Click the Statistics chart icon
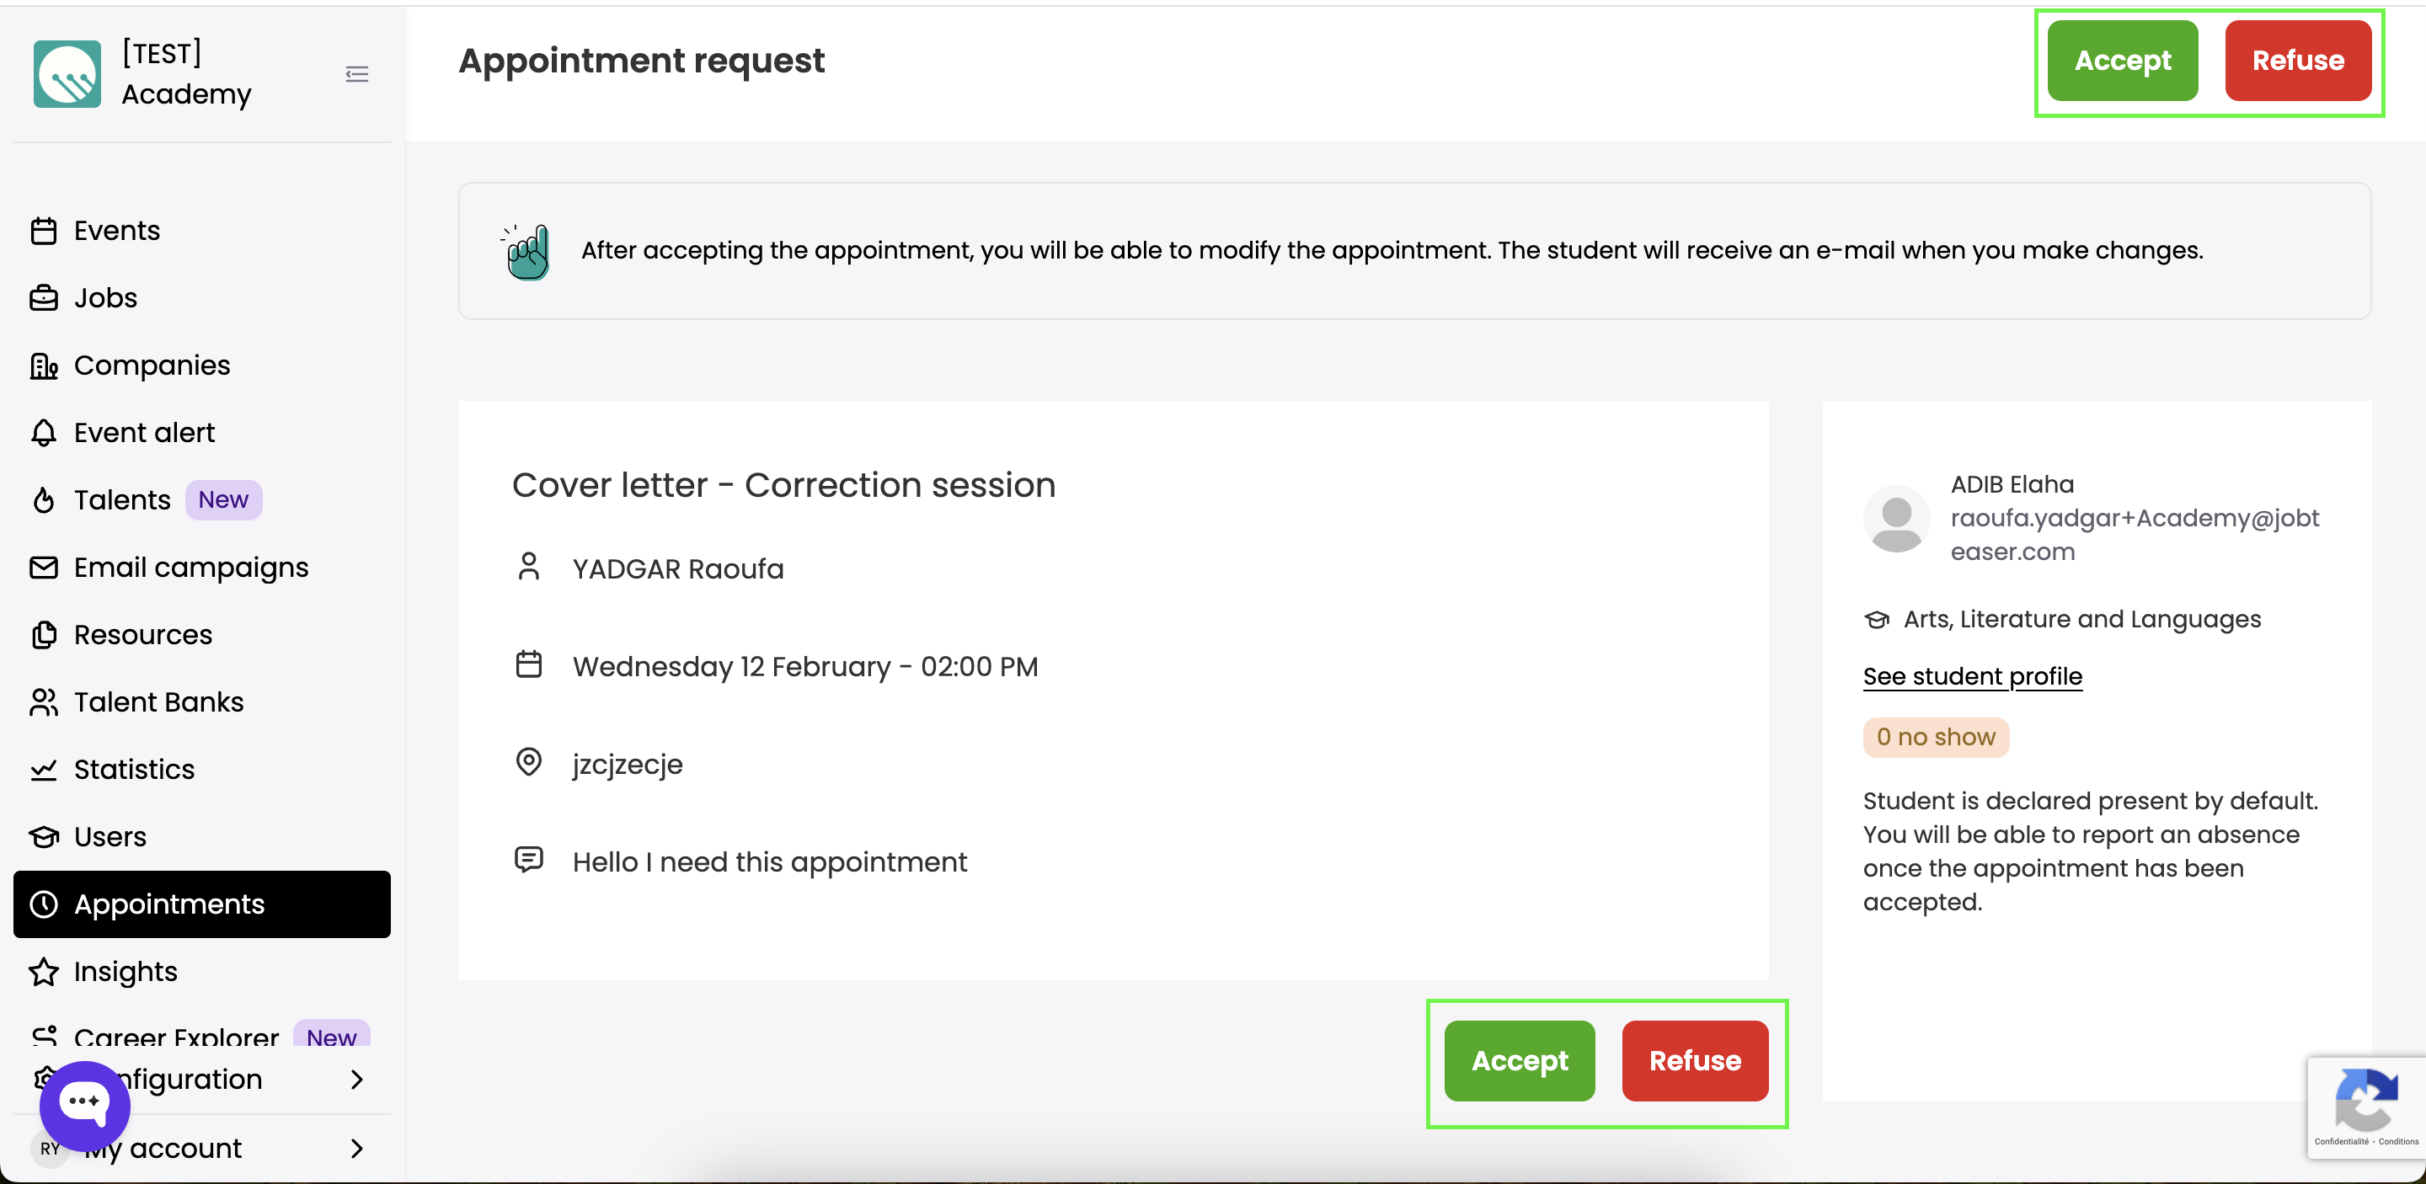The height and width of the screenshot is (1184, 2426). (43, 770)
